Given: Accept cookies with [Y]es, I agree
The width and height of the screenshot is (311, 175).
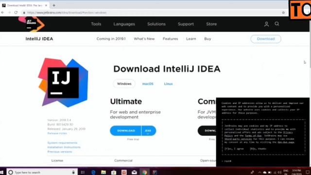Looking at the screenshot, I should (234, 149).
